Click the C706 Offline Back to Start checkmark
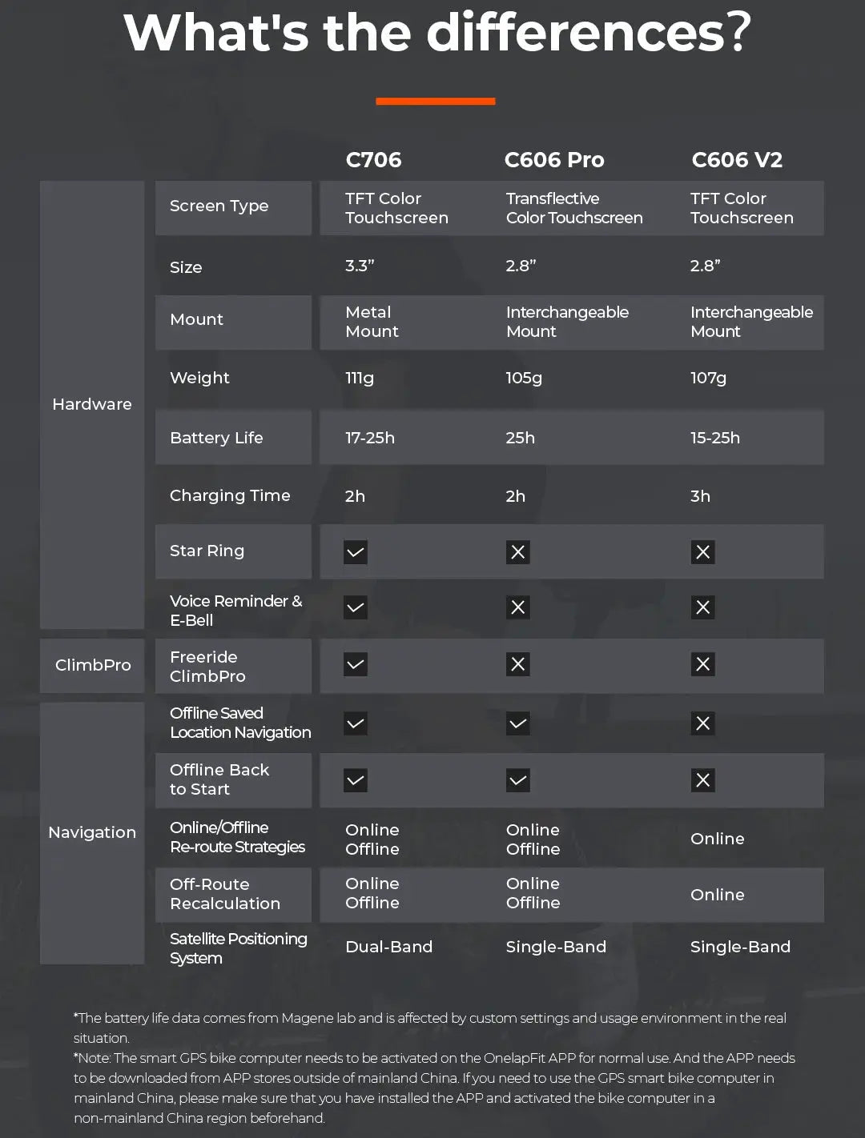 (356, 780)
